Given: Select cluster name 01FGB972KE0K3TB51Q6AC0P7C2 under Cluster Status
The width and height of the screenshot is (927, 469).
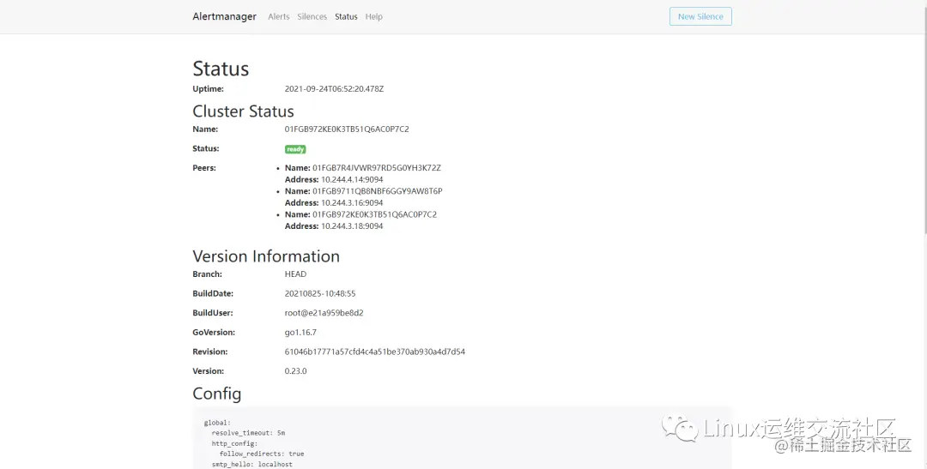Looking at the screenshot, I should click(x=347, y=129).
